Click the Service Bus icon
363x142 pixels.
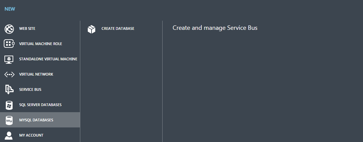tap(9, 89)
